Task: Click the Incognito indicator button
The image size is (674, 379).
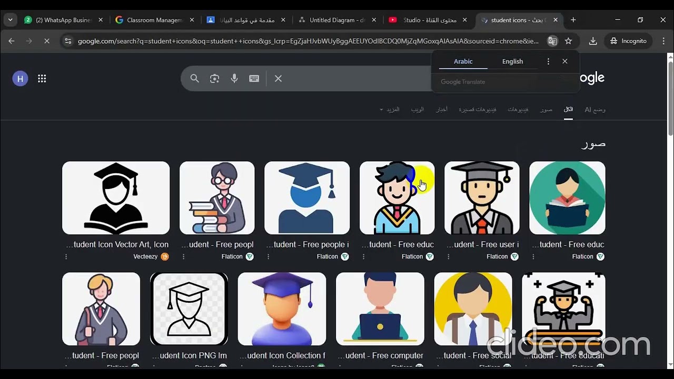Action: 628,41
